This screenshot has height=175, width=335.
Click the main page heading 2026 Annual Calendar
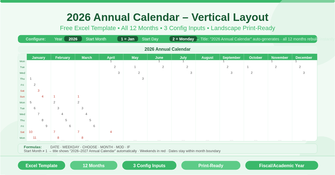167,17
